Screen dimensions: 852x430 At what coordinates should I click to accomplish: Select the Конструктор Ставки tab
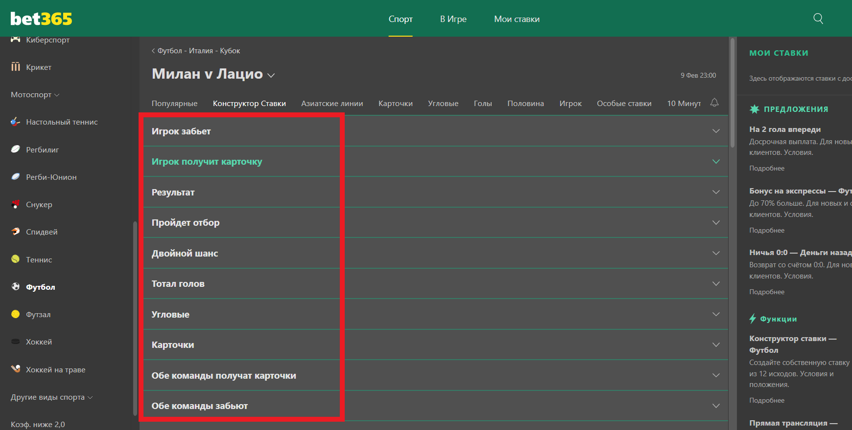[249, 103]
